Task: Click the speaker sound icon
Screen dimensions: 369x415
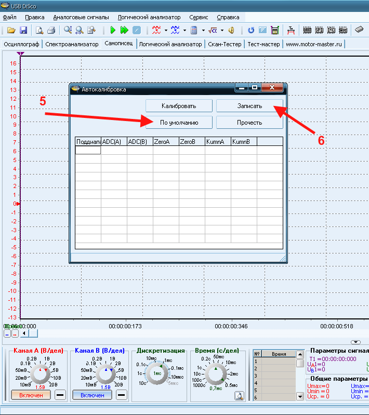Action: 231,30
